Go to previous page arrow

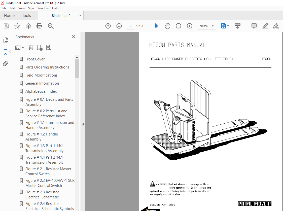click(108, 26)
